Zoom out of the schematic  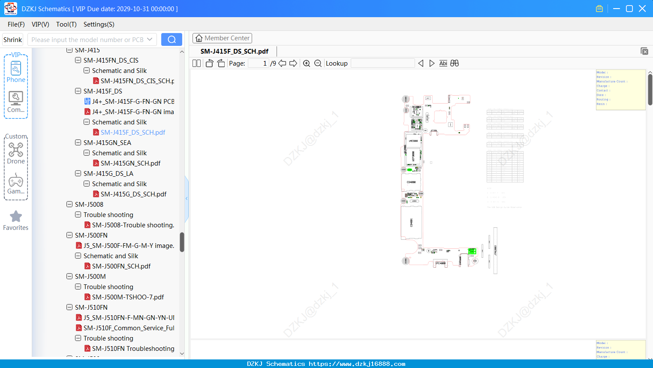point(318,63)
